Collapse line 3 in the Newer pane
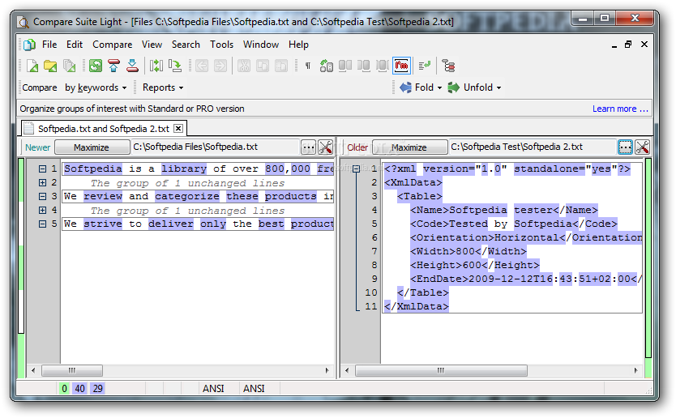Viewport: 676px width, 418px height. point(42,197)
